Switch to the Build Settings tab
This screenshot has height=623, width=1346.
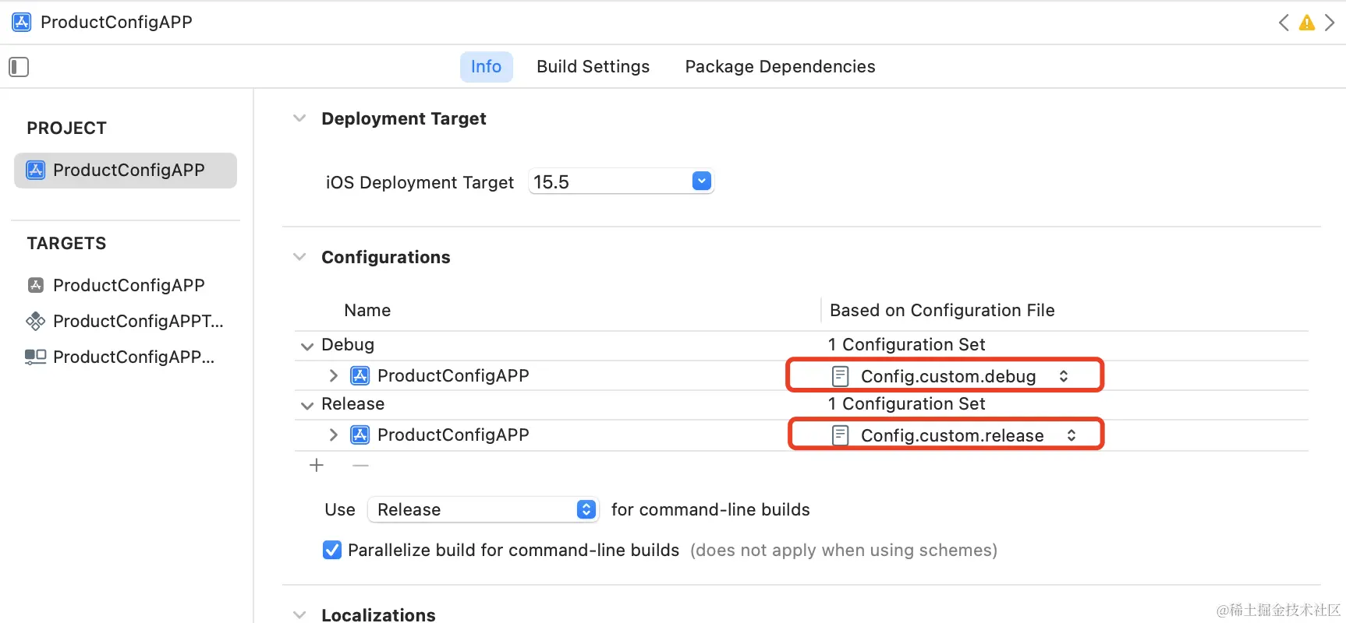pos(593,67)
